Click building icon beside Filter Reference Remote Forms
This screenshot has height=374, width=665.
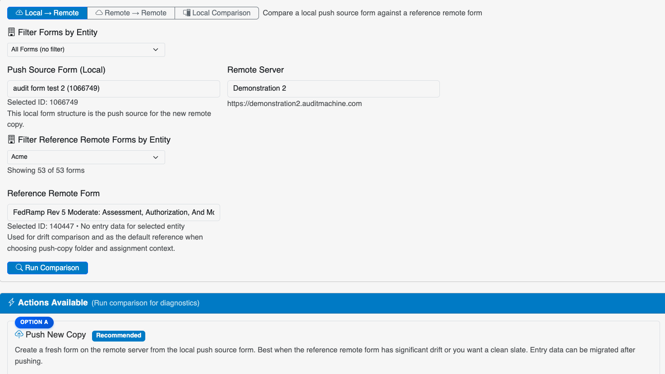tap(12, 140)
